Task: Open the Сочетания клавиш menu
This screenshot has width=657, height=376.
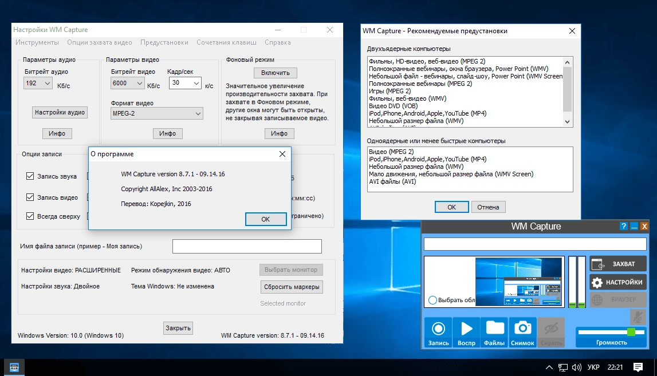Action: coord(226,42)
